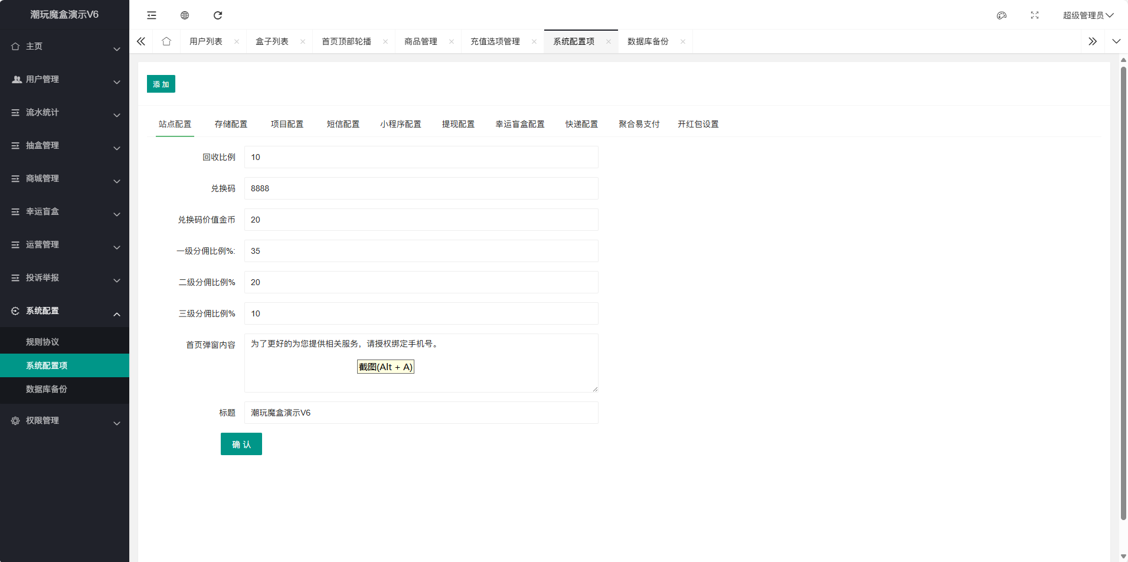Open 数据库备份 in the sidebar

point(64,389)
